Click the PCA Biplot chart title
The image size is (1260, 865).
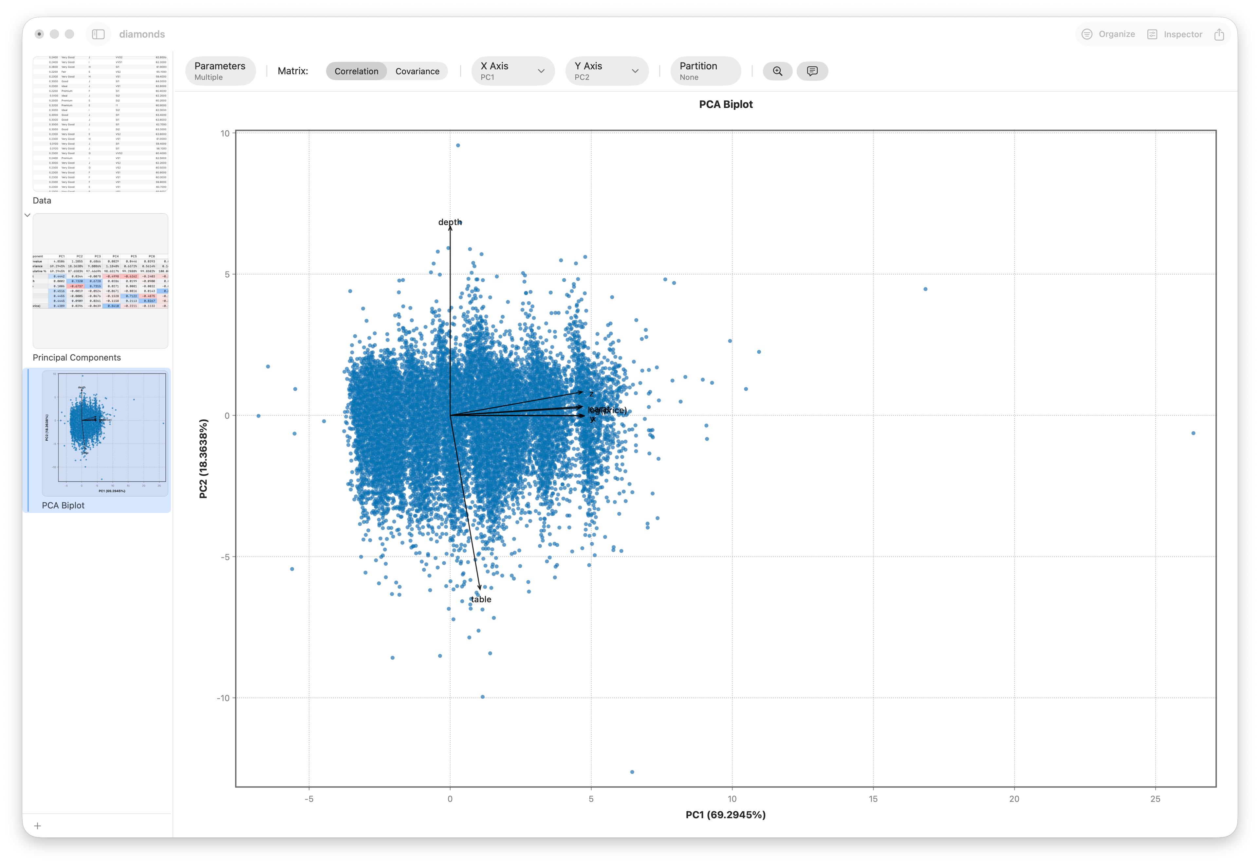coord(726,104)
